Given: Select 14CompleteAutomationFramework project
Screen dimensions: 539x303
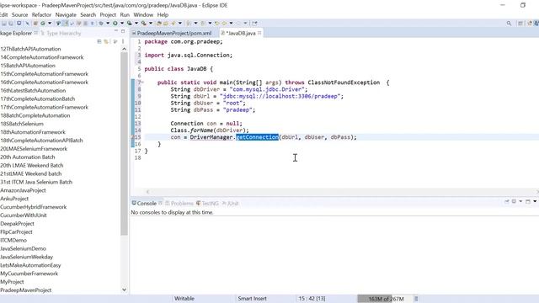Looking at the screenshot, I should pyautogui.click(x=41, y=57).
